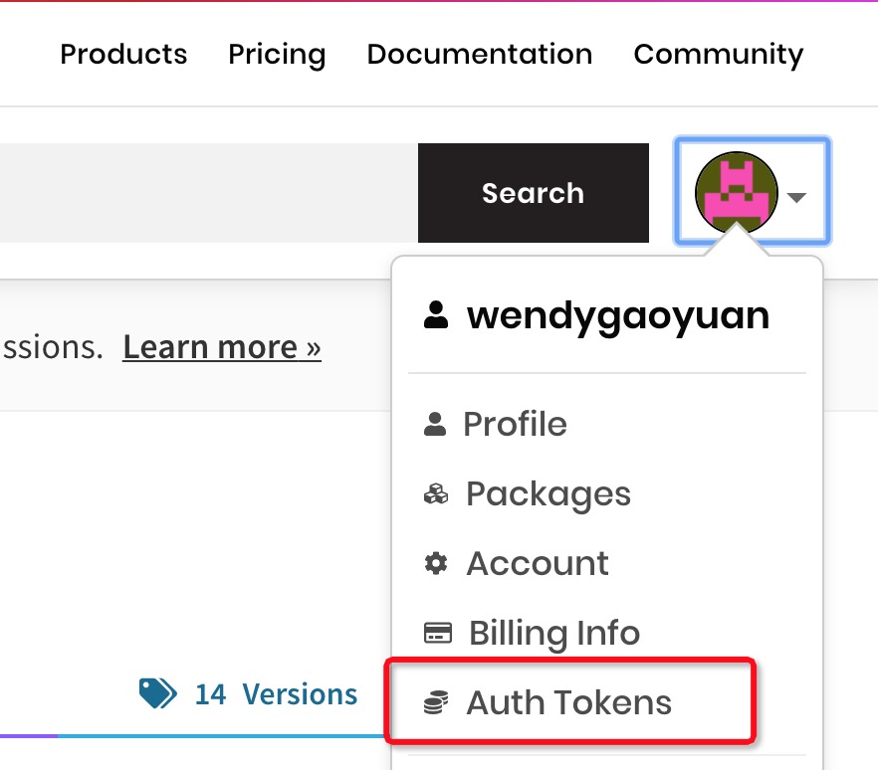Viewport: 878px width, 770px height.
Task: Select the Auth Tokens menu entry
Action: click(x=569, y=703)
